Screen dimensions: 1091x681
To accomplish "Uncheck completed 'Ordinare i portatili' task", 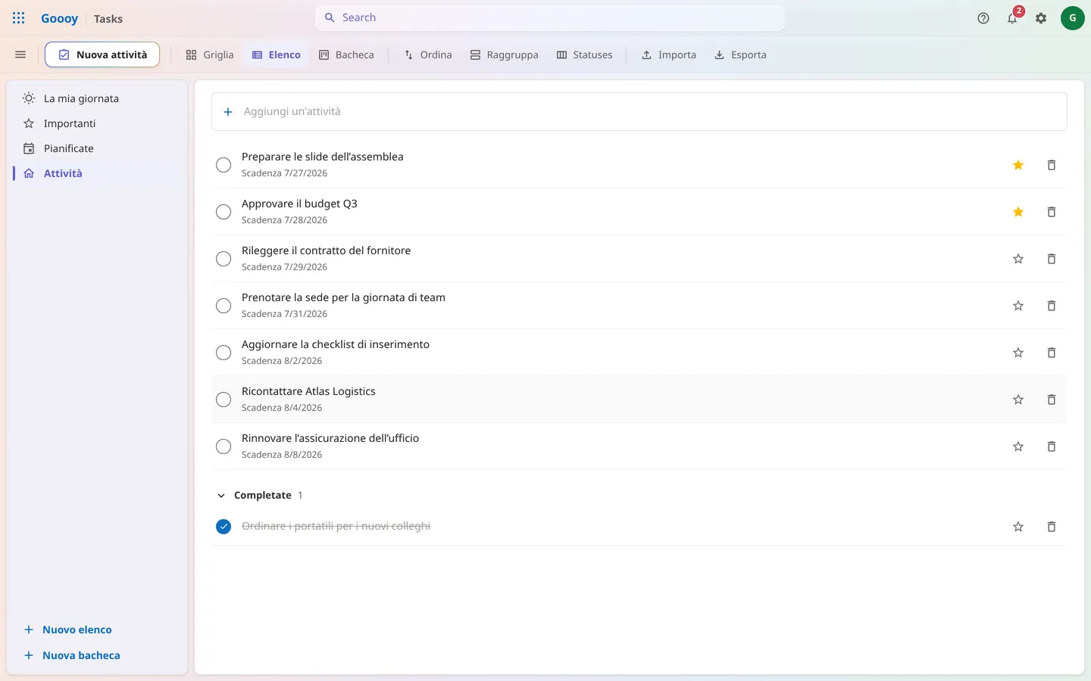I will 224,527.
